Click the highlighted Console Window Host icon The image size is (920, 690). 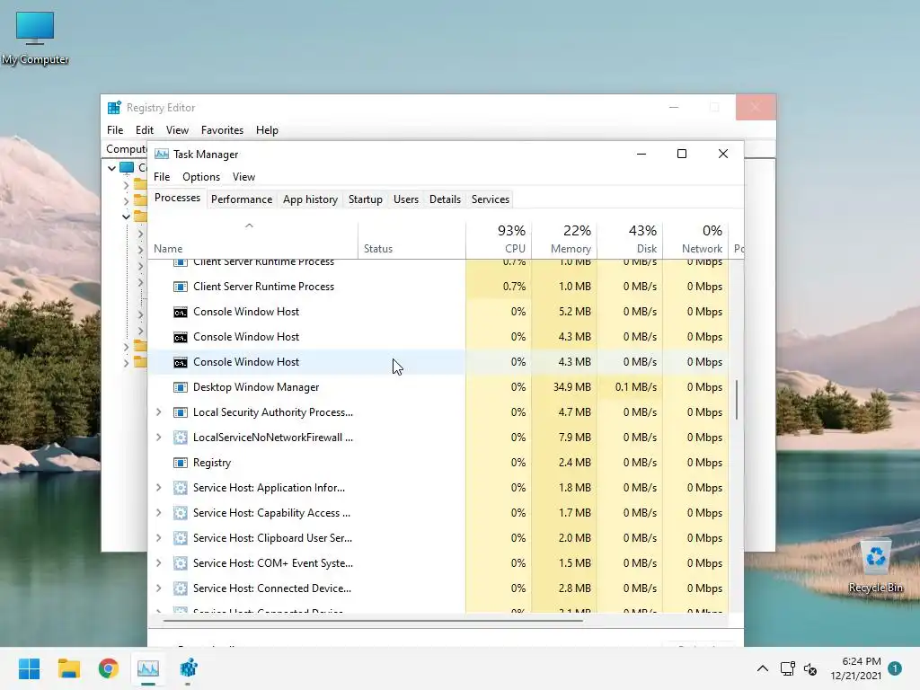[x=180, y=363]
